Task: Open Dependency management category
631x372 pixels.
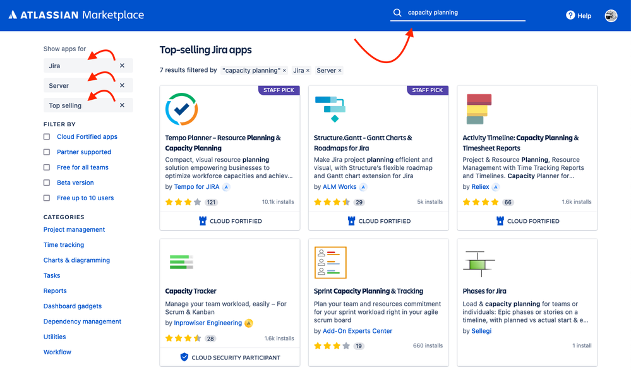Action: click(x=82, y=321)
